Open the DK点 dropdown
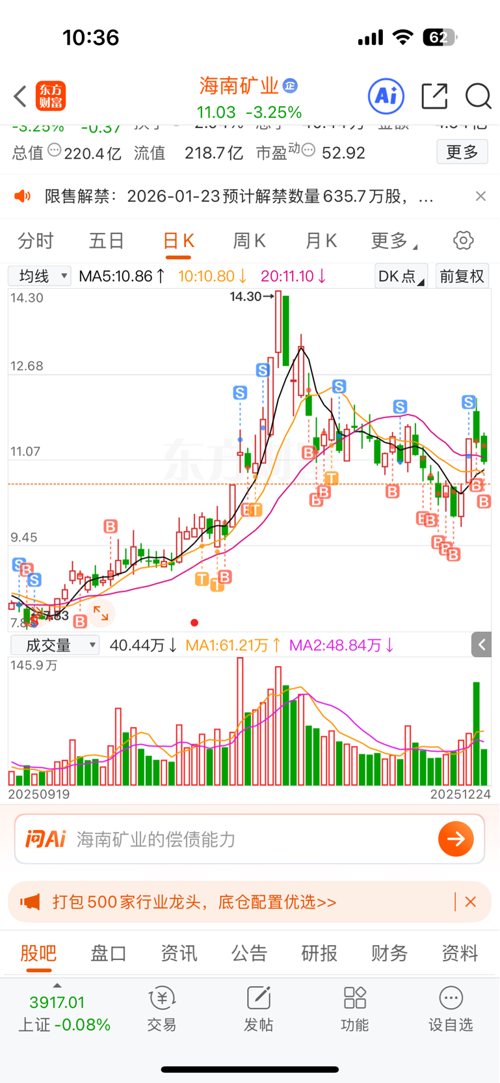The height and width of the screenshot is (1083, 500). click(401, 276)
